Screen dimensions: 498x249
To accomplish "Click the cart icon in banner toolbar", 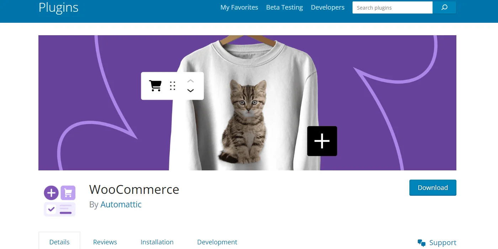I will point(155,86).
